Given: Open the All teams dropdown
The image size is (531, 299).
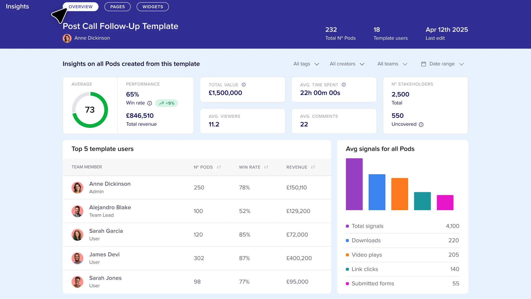Looking at the screenshot, I should tap(392, 64).
